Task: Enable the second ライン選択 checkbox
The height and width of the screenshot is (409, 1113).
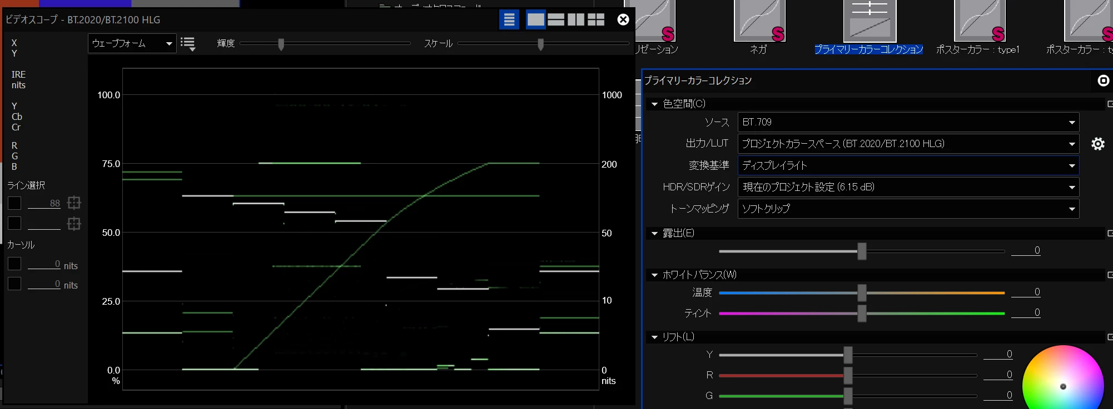Action: coord(14,223)
